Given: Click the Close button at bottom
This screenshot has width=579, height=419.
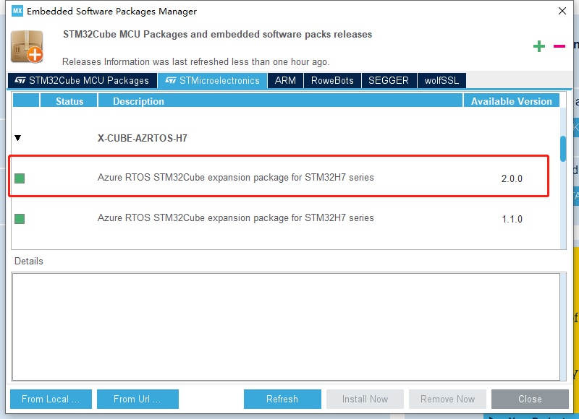Looking at the screenshot, I should click(x=530, y=399).
